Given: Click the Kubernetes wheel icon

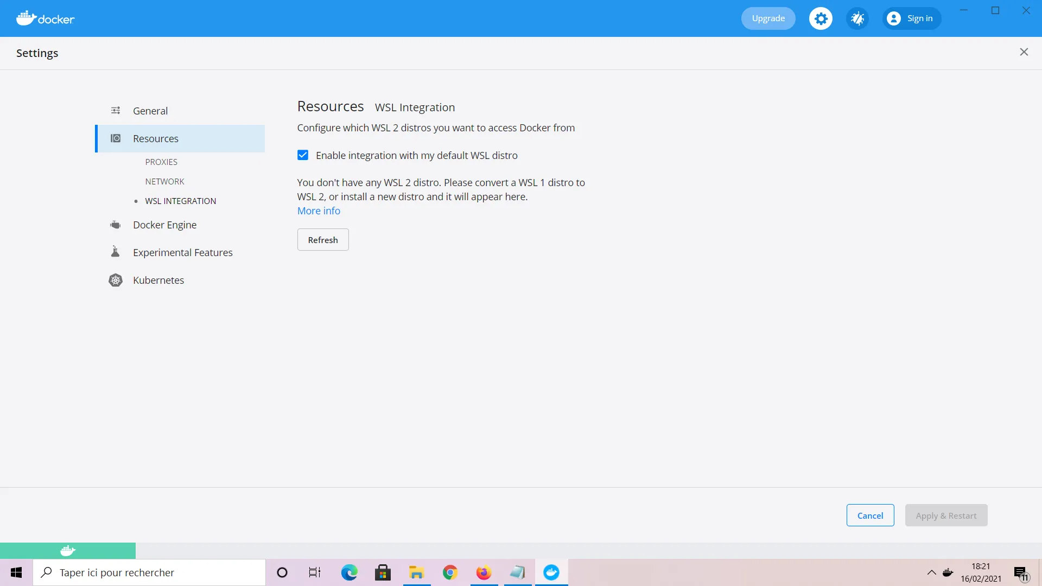Looking at the screenshot, I should [x=115, y=280].
